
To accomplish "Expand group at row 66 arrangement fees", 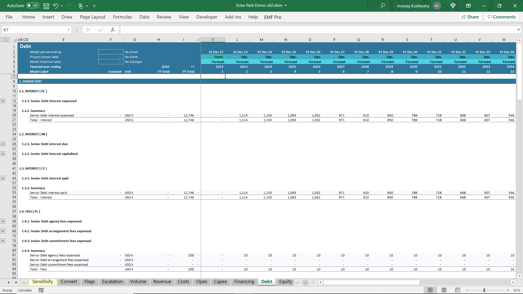I will tap(3, 231).
